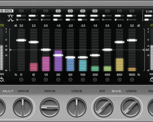Click the 8000 Hz gain fader handle
Viewport: 153px width, 122px height.
[x=120, y=42]
